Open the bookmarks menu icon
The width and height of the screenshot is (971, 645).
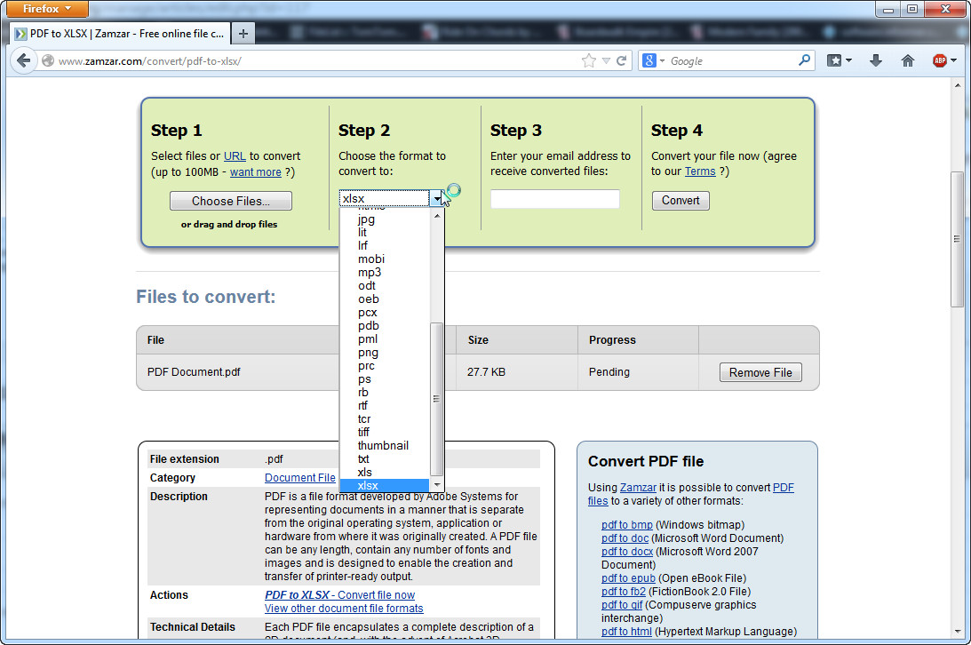pyautogui.click(x=840, y=60)
